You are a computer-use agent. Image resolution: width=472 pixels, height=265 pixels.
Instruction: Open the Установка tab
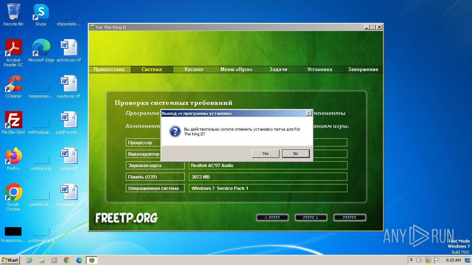pyautogui.click(x=320, y=70)
